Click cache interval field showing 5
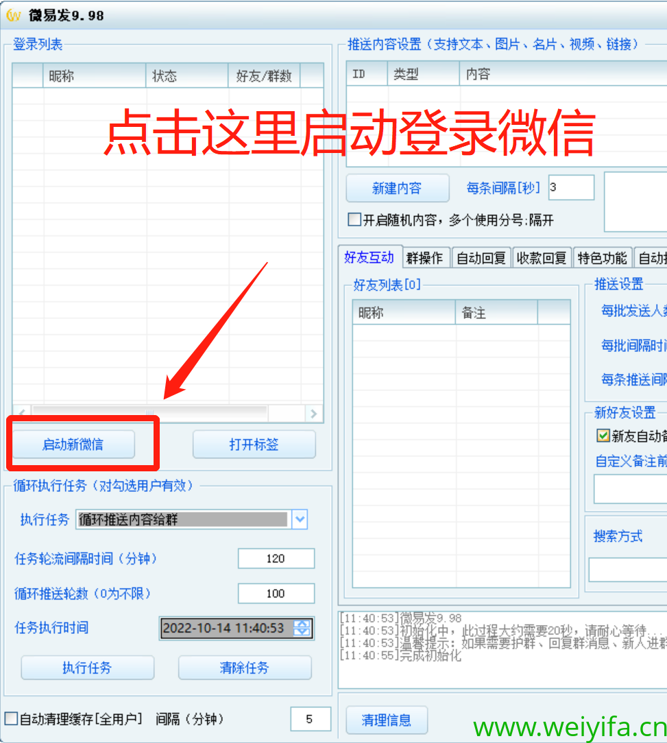 [x=310, y=719]
